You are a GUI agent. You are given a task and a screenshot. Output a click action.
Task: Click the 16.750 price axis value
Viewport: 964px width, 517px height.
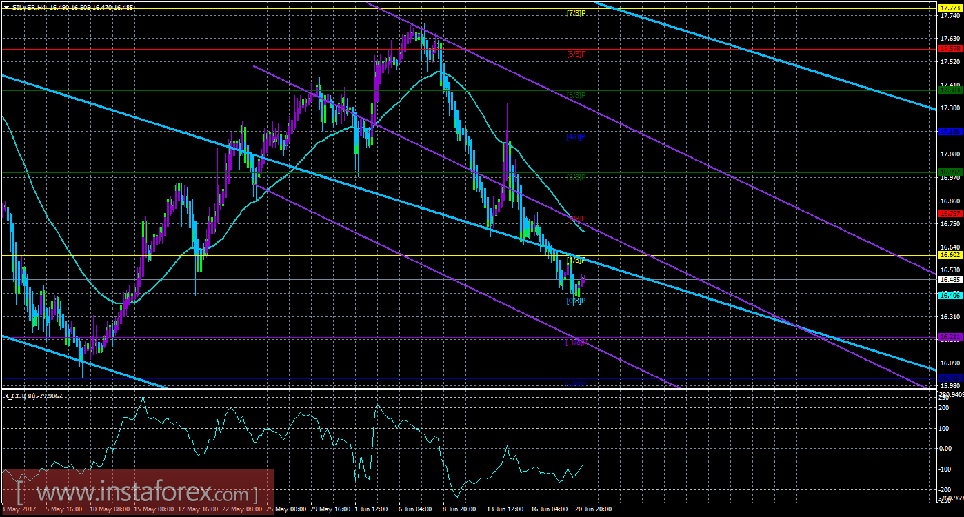(949, 224)
